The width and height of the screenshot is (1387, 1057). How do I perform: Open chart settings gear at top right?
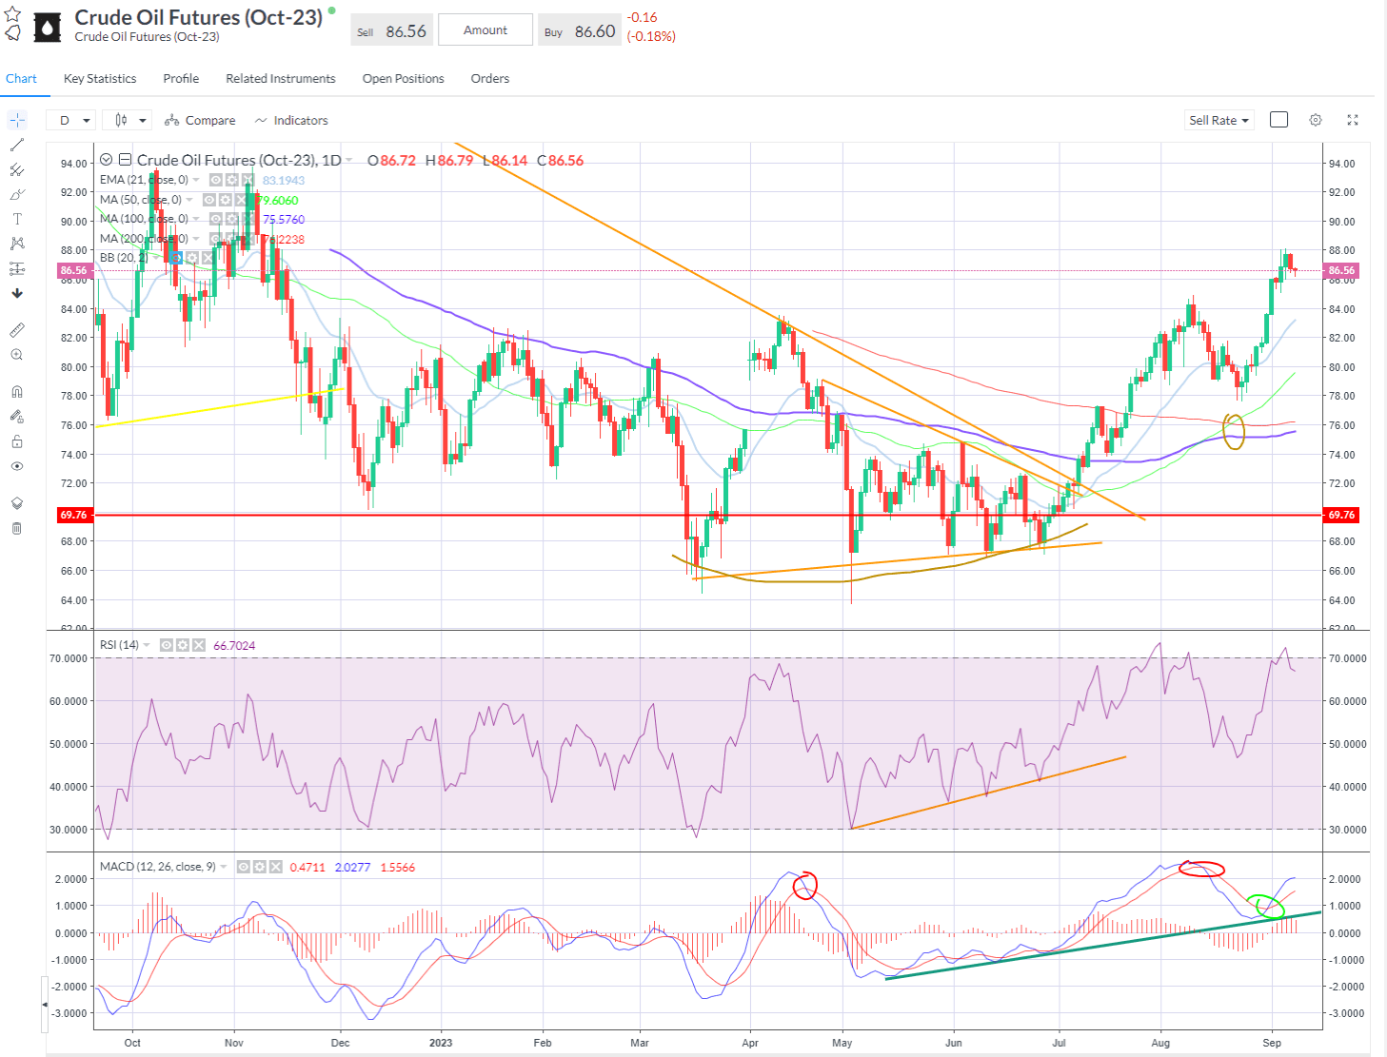click(x=1316, y=120)
